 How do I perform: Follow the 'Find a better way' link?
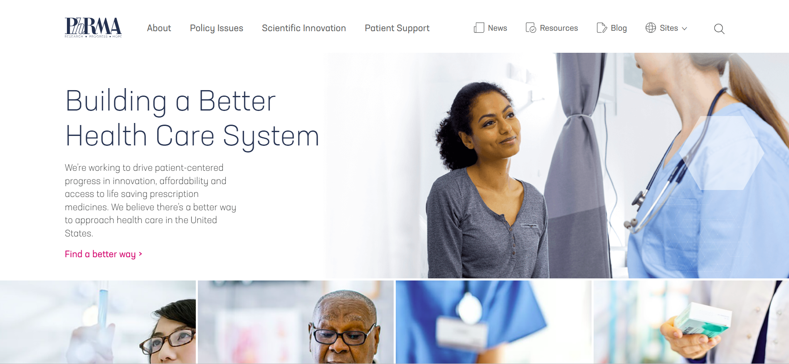pos(100,254)
